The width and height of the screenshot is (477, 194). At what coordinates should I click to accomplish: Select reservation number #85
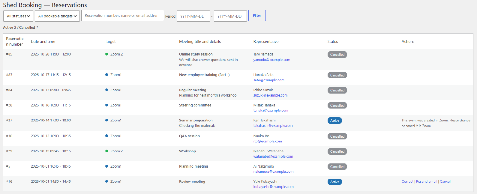(9, 54)
